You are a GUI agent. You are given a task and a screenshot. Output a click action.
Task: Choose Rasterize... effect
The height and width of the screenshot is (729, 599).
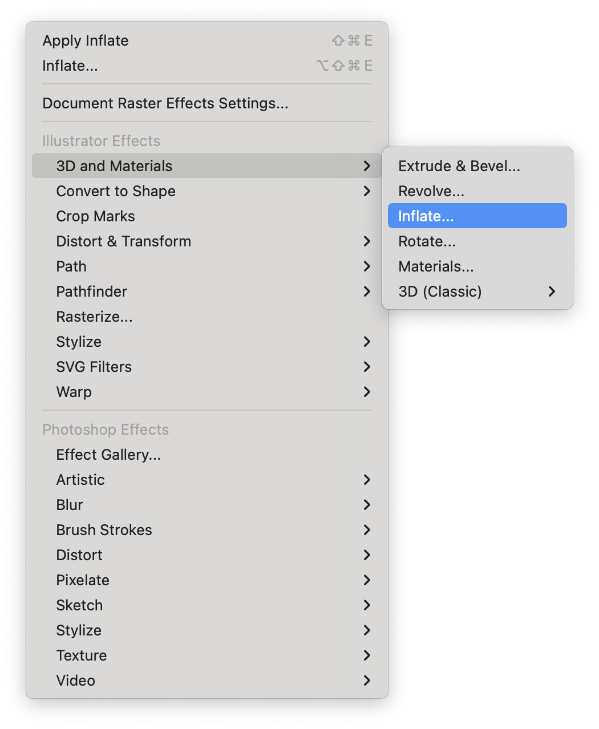point(207,317)
